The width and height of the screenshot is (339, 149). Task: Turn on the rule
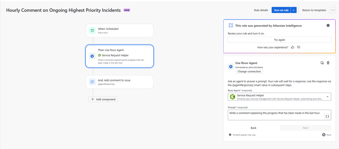pos(281,10)
